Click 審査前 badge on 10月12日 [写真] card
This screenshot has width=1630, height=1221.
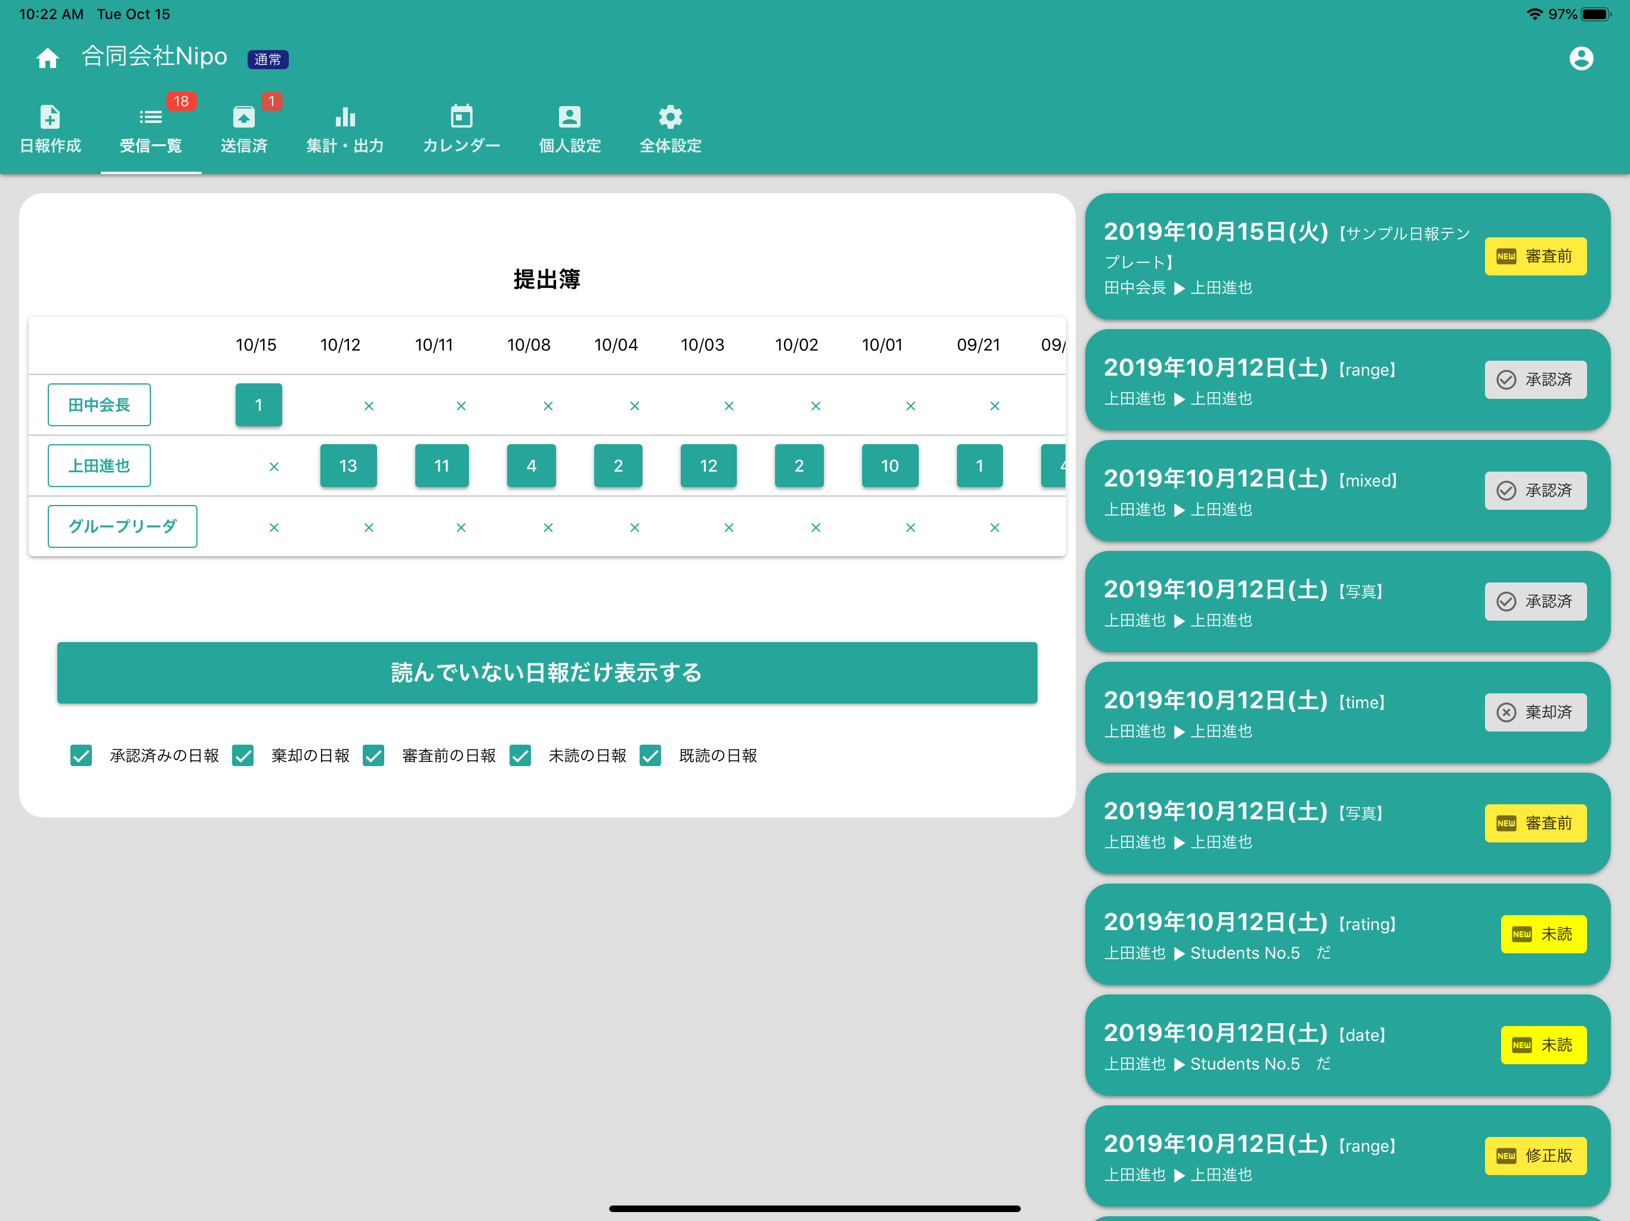point(1536,823)
